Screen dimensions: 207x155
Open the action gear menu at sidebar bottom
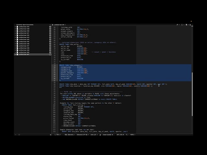click(x=19, y=135)
